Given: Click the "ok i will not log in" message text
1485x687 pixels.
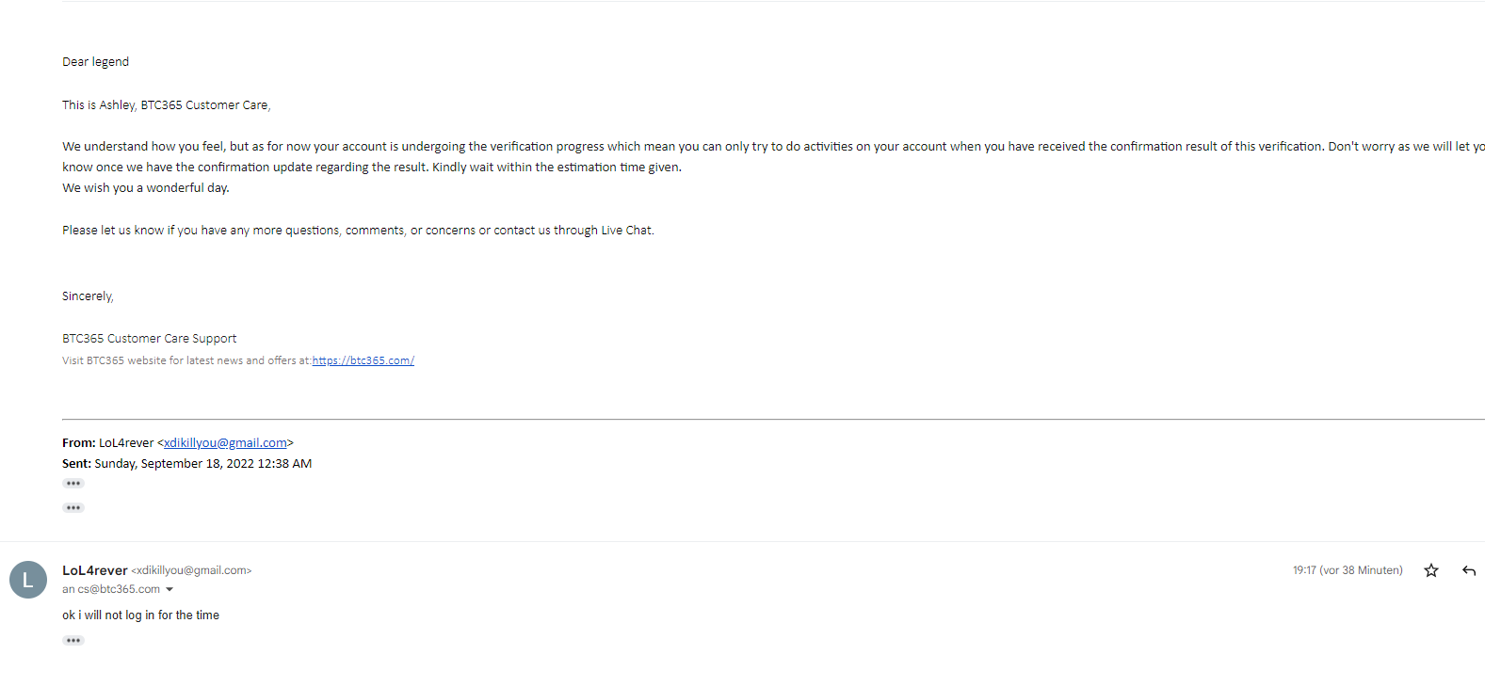Looking at the screenshot, I should (x=140, y=615).
